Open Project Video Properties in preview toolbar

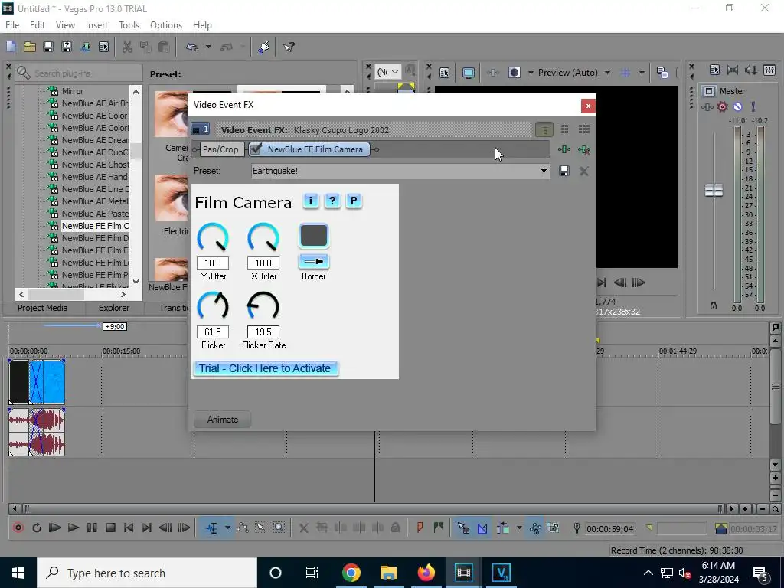[x=445, y=73]
